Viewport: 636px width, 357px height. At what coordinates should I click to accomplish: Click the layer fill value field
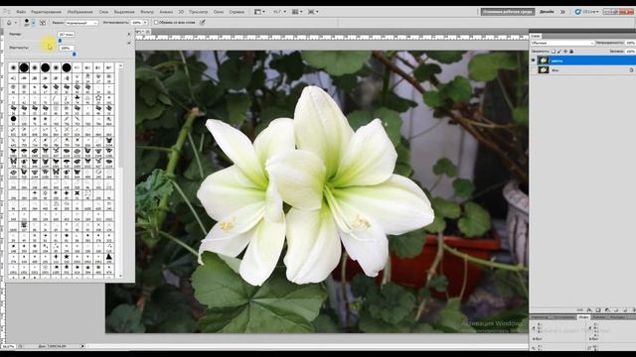pos(630,52)
